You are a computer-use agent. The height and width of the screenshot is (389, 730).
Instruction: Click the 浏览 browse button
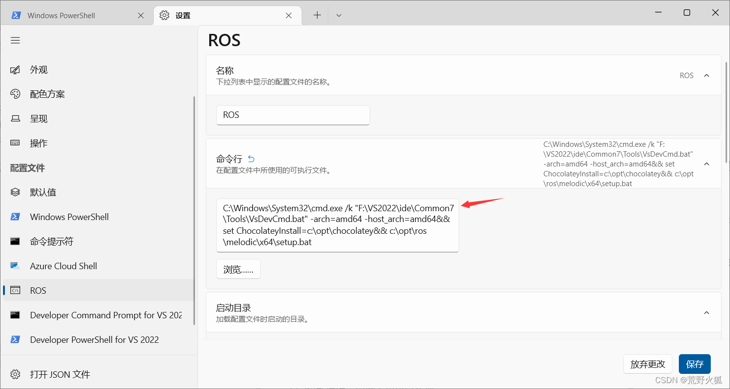coord(238,269)
